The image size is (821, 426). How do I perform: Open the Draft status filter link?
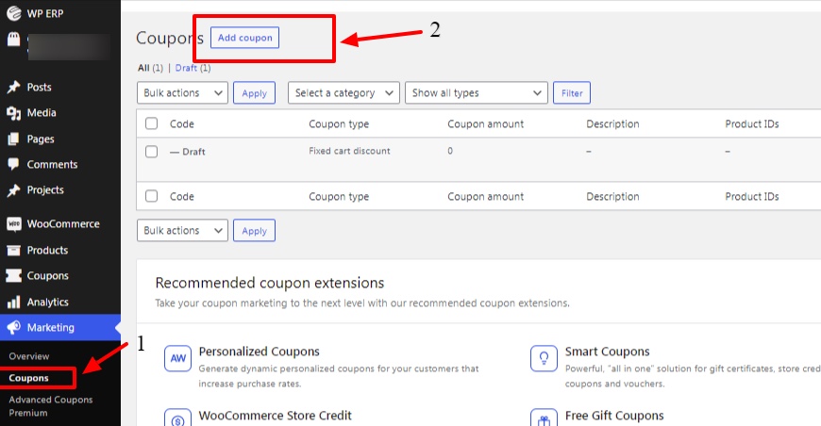(187, 68)
